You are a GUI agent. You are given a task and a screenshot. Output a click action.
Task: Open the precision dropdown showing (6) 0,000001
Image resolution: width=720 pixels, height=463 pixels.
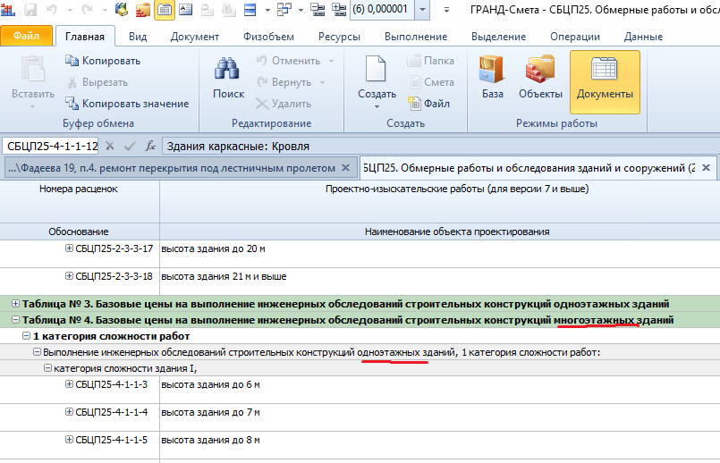[x=423, y=10]
